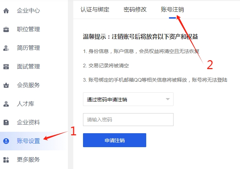Expand the dropdown arrow in cancellation method
Viewport: 240px width, 169px height.
(168, 99)
